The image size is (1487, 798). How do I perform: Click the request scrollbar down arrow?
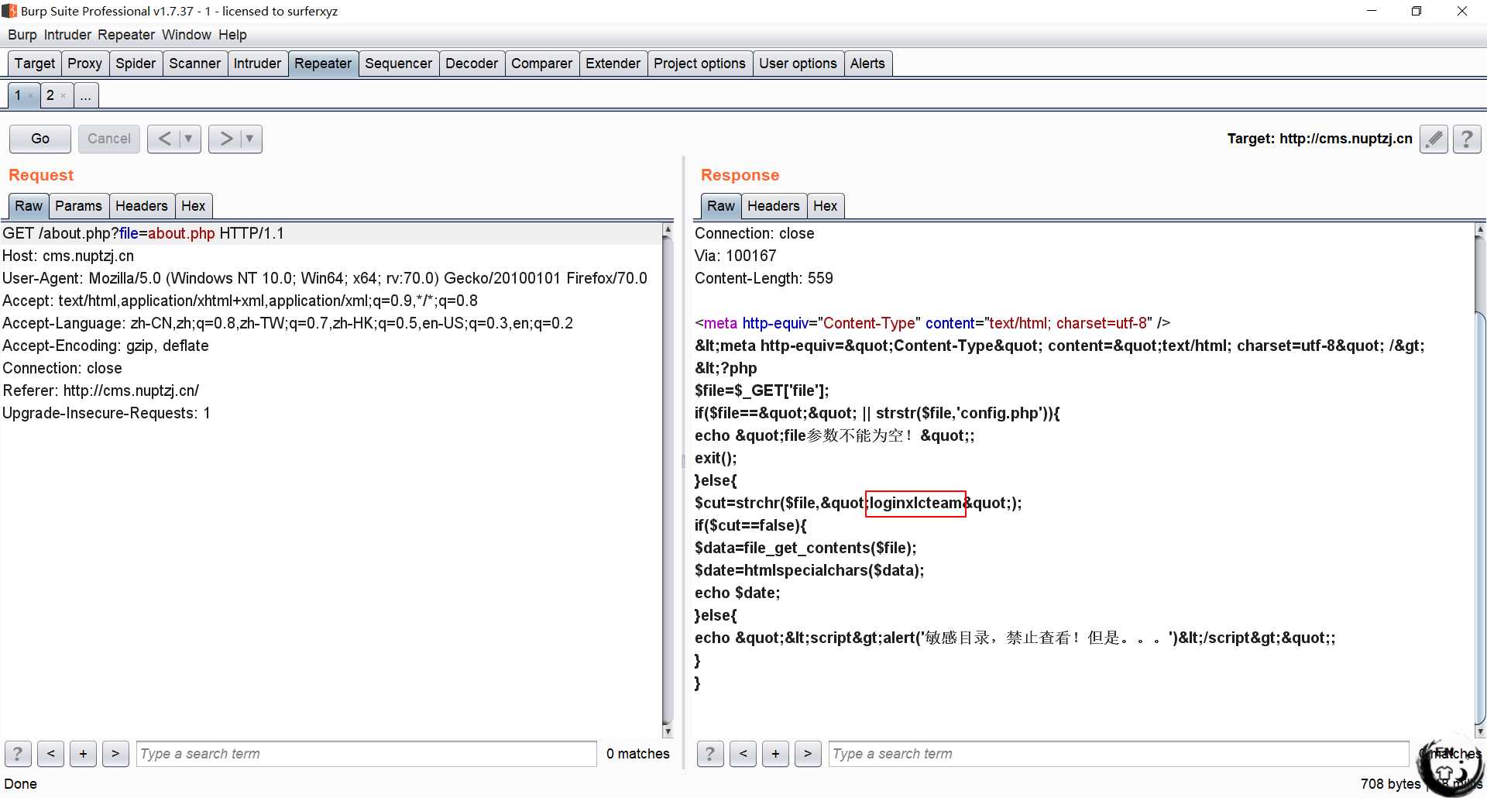point(668,731)
